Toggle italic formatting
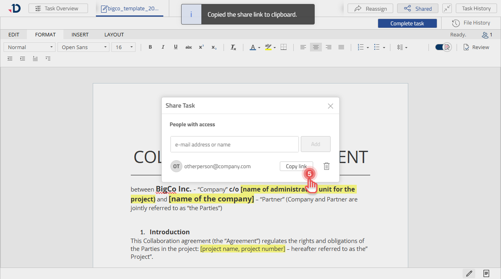501x279 pixels. tap(163, 47)
